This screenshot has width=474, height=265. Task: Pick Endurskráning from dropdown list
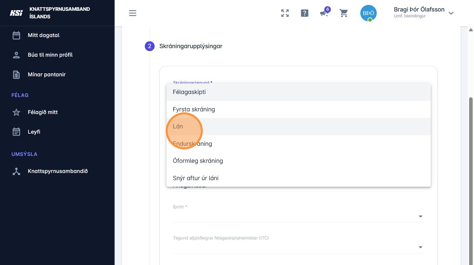point(298,144)
